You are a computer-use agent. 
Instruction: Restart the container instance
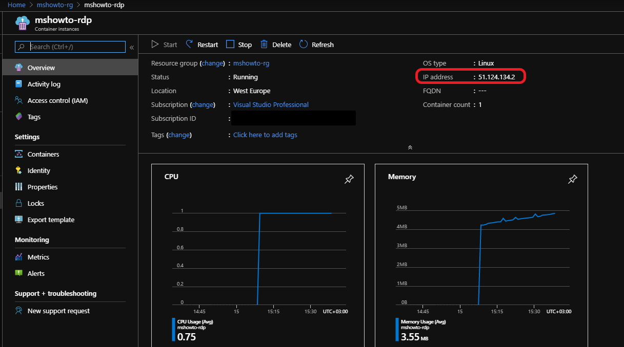202,45
